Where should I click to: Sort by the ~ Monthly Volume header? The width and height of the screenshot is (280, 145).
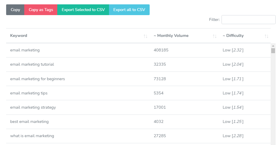tap(171, 35)
